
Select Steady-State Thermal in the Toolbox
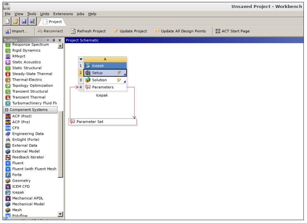pos(32,74)
